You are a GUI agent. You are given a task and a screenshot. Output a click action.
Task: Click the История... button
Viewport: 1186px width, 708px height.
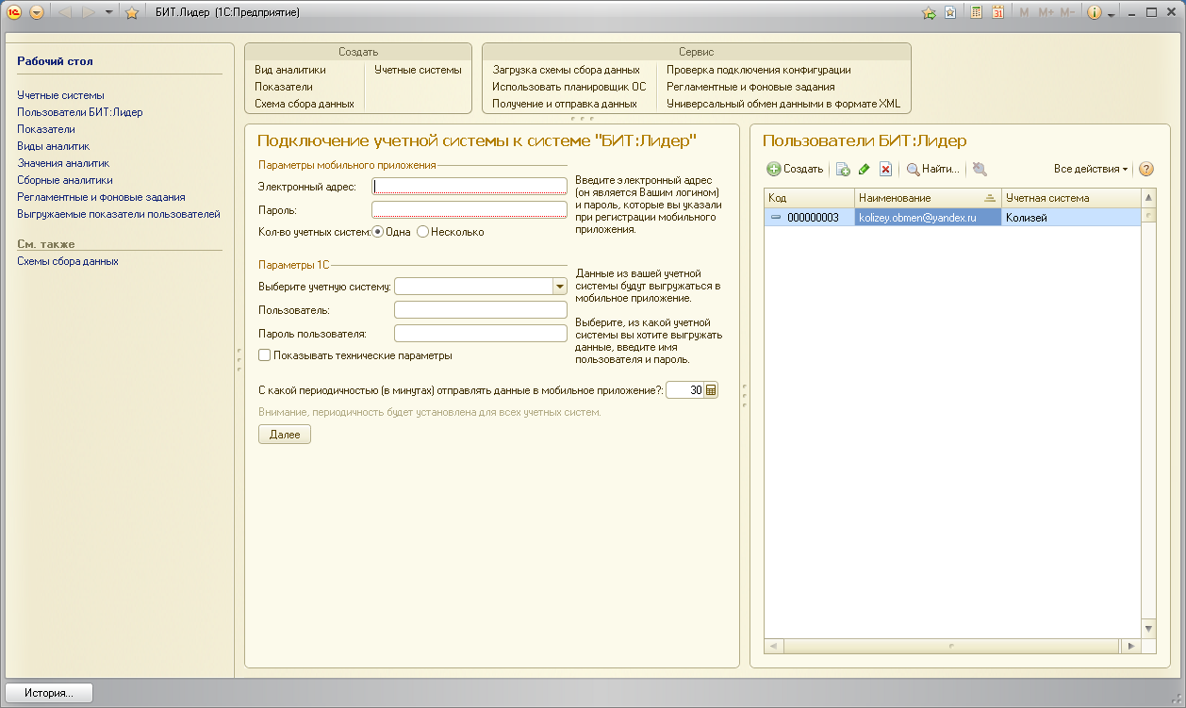coord(49,693)
